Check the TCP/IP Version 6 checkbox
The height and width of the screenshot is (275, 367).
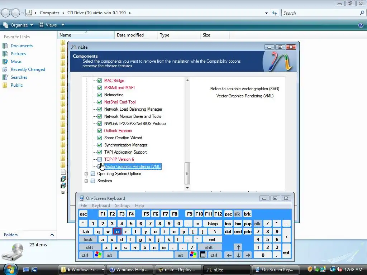click(x=100, y=159)
